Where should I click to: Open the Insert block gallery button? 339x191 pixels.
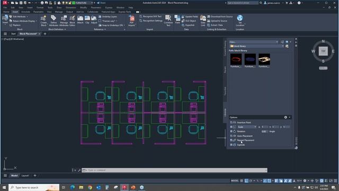pyautogui.click(x=5, y=20)
